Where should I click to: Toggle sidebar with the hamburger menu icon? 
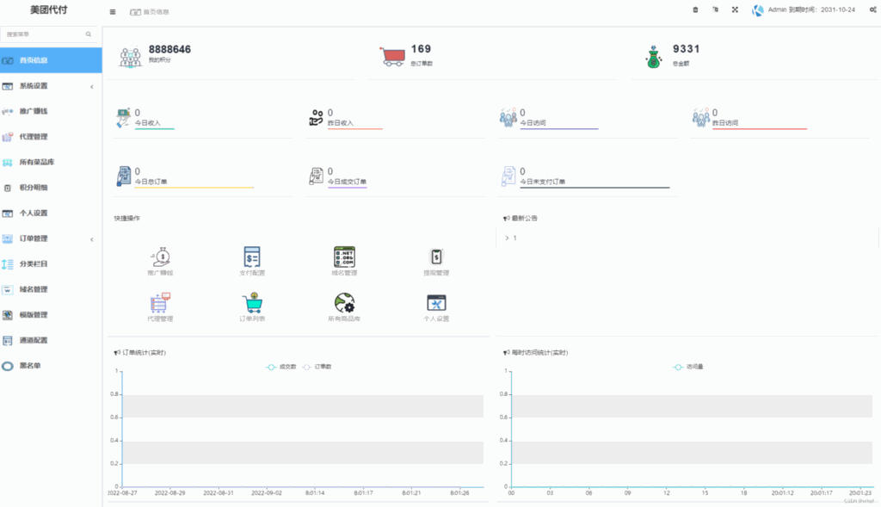113,12
